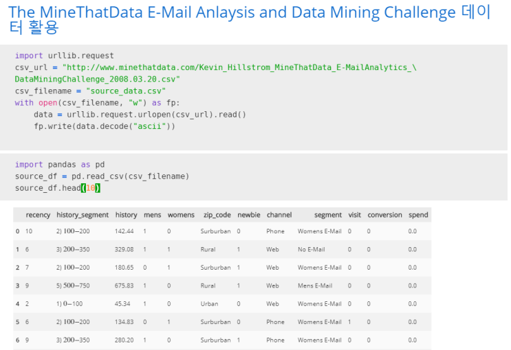Click recency value 2 in the 45.34 row
Screen dimensions: 511x350
(x=27, y=304)
